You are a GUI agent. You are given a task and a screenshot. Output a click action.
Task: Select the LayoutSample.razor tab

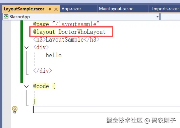(x=24, y=9)
